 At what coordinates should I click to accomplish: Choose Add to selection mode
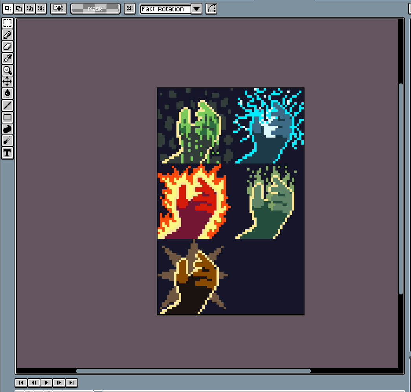coord(19,9)
